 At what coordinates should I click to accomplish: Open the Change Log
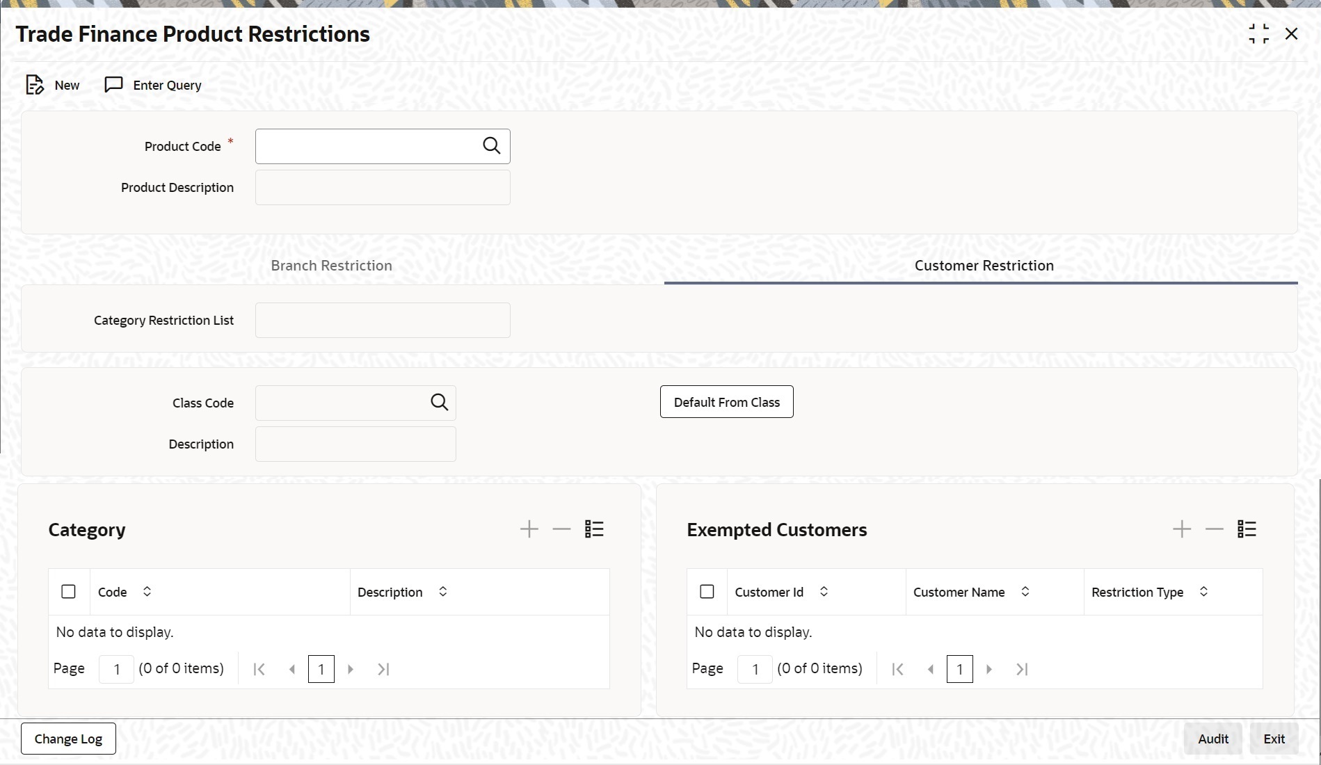point(68,739)
